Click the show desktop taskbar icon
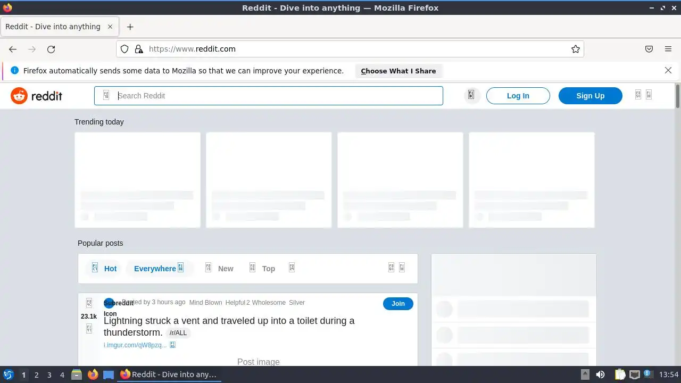681x383 pixels. pyautogui.click(x=109, y=374)
